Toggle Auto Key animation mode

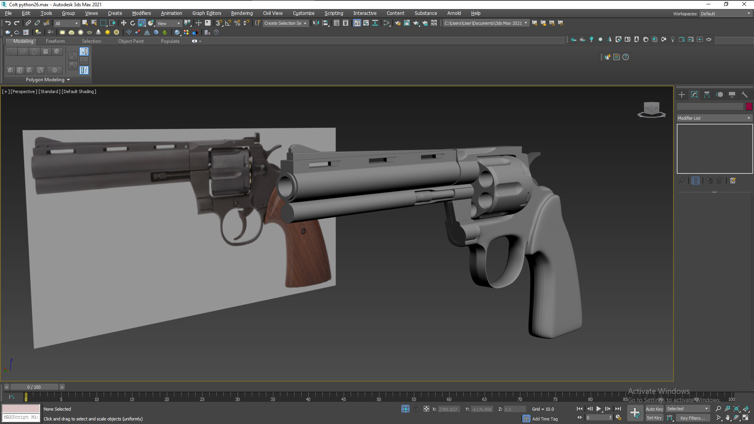(654, 409)
